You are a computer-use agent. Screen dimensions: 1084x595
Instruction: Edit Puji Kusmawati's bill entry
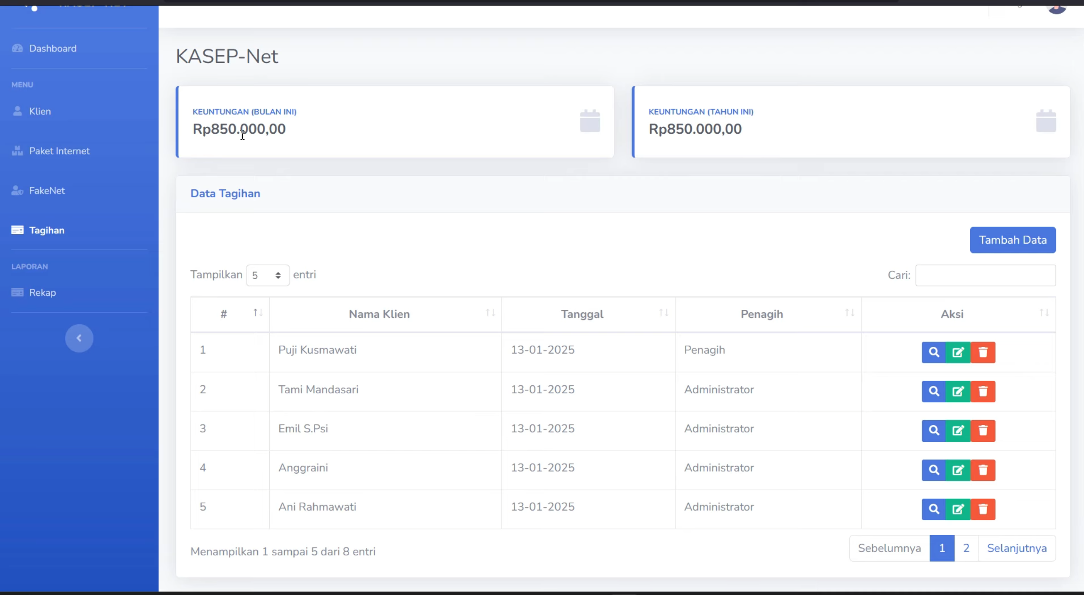[x=958, y=352]
